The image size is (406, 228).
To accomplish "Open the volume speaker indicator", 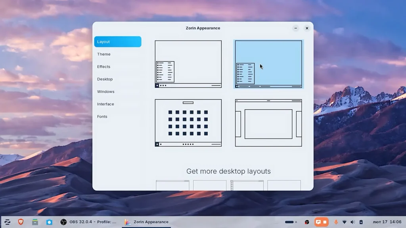I will tap(352, 222).
